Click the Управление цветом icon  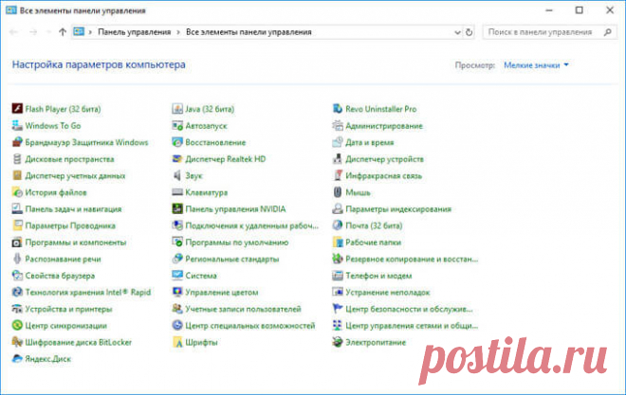pyautogui.click(x=177, y=292)
